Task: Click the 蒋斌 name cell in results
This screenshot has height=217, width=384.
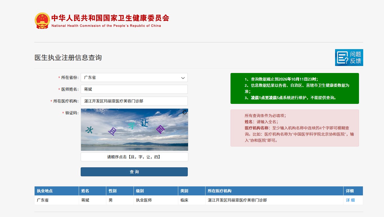Action: (x=92, y=200)
